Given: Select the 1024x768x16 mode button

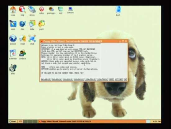Looking at the screenshot, I should point(90,79).
